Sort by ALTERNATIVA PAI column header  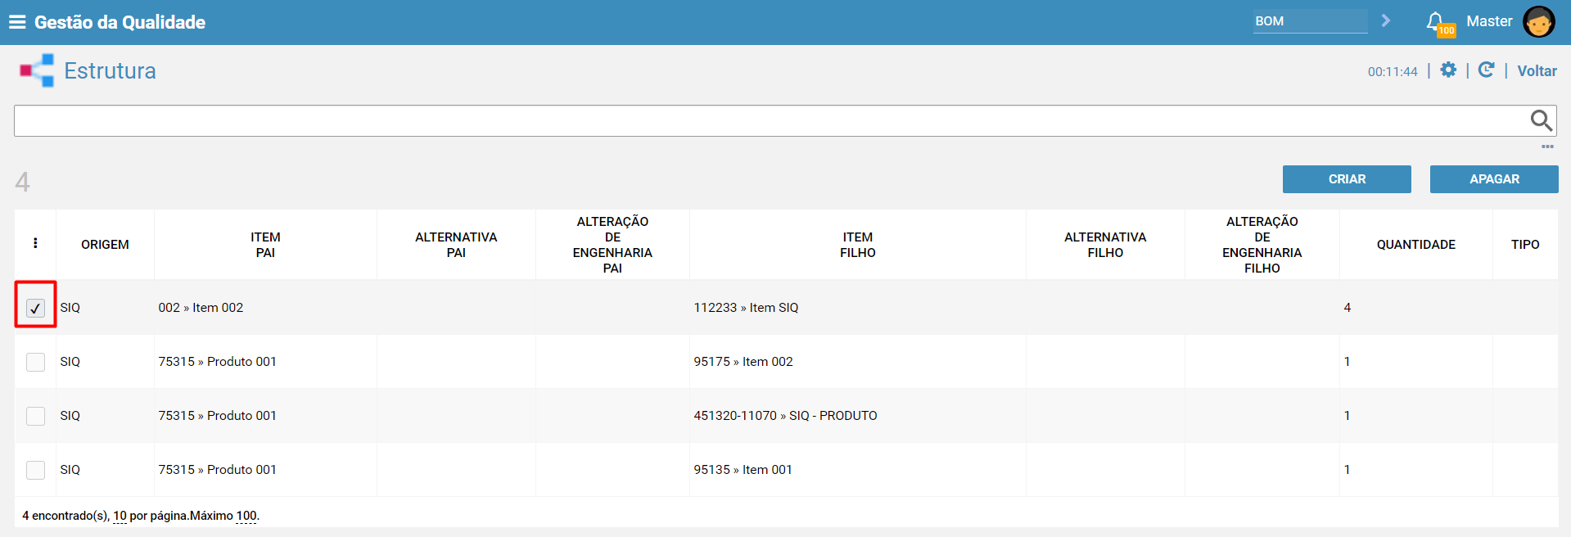(x=456, y=245)
